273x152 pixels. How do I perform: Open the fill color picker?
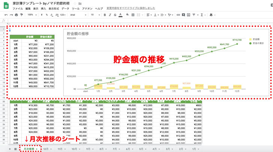(127, 15)
